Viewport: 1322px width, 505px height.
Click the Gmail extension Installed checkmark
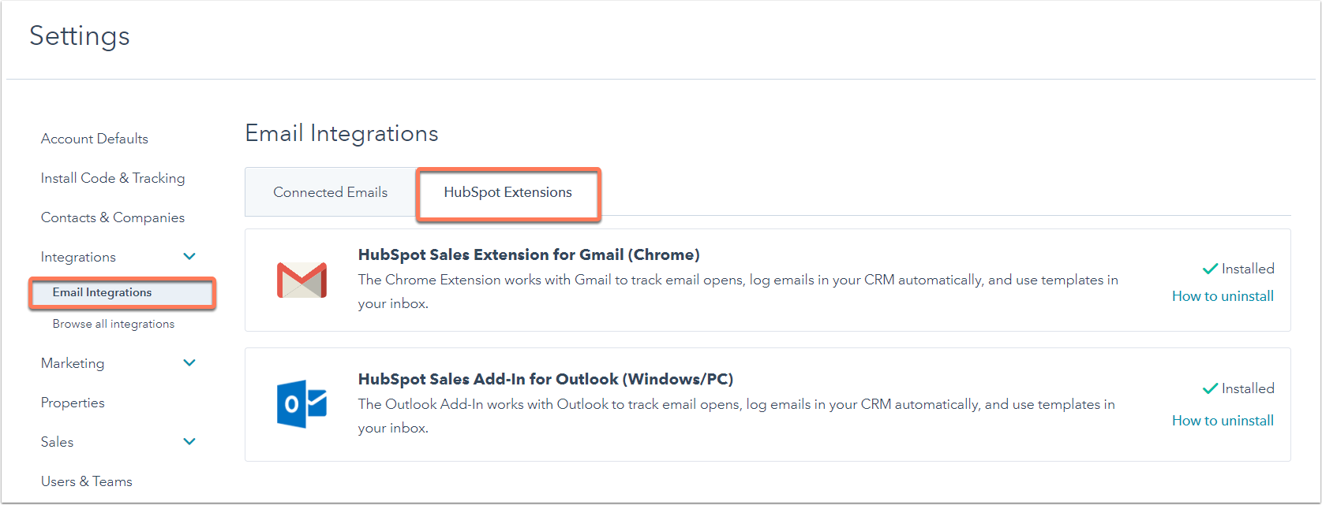[x=1210, y=269]
